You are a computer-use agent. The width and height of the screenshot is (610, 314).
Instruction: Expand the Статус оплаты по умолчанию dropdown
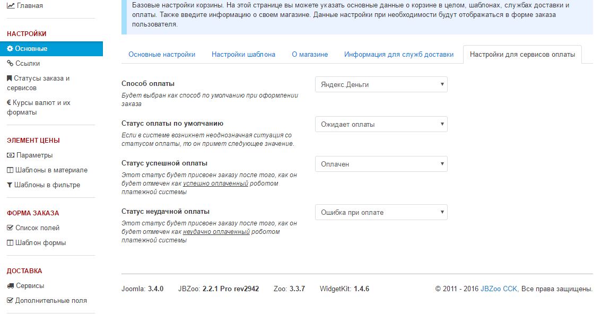click(381, 125)
